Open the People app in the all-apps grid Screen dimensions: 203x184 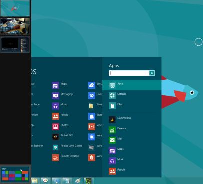tap(55, 116)
